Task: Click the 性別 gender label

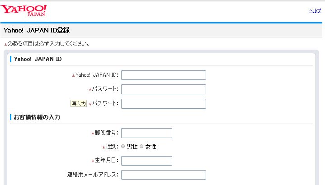Action: click(x=112, y=147)
